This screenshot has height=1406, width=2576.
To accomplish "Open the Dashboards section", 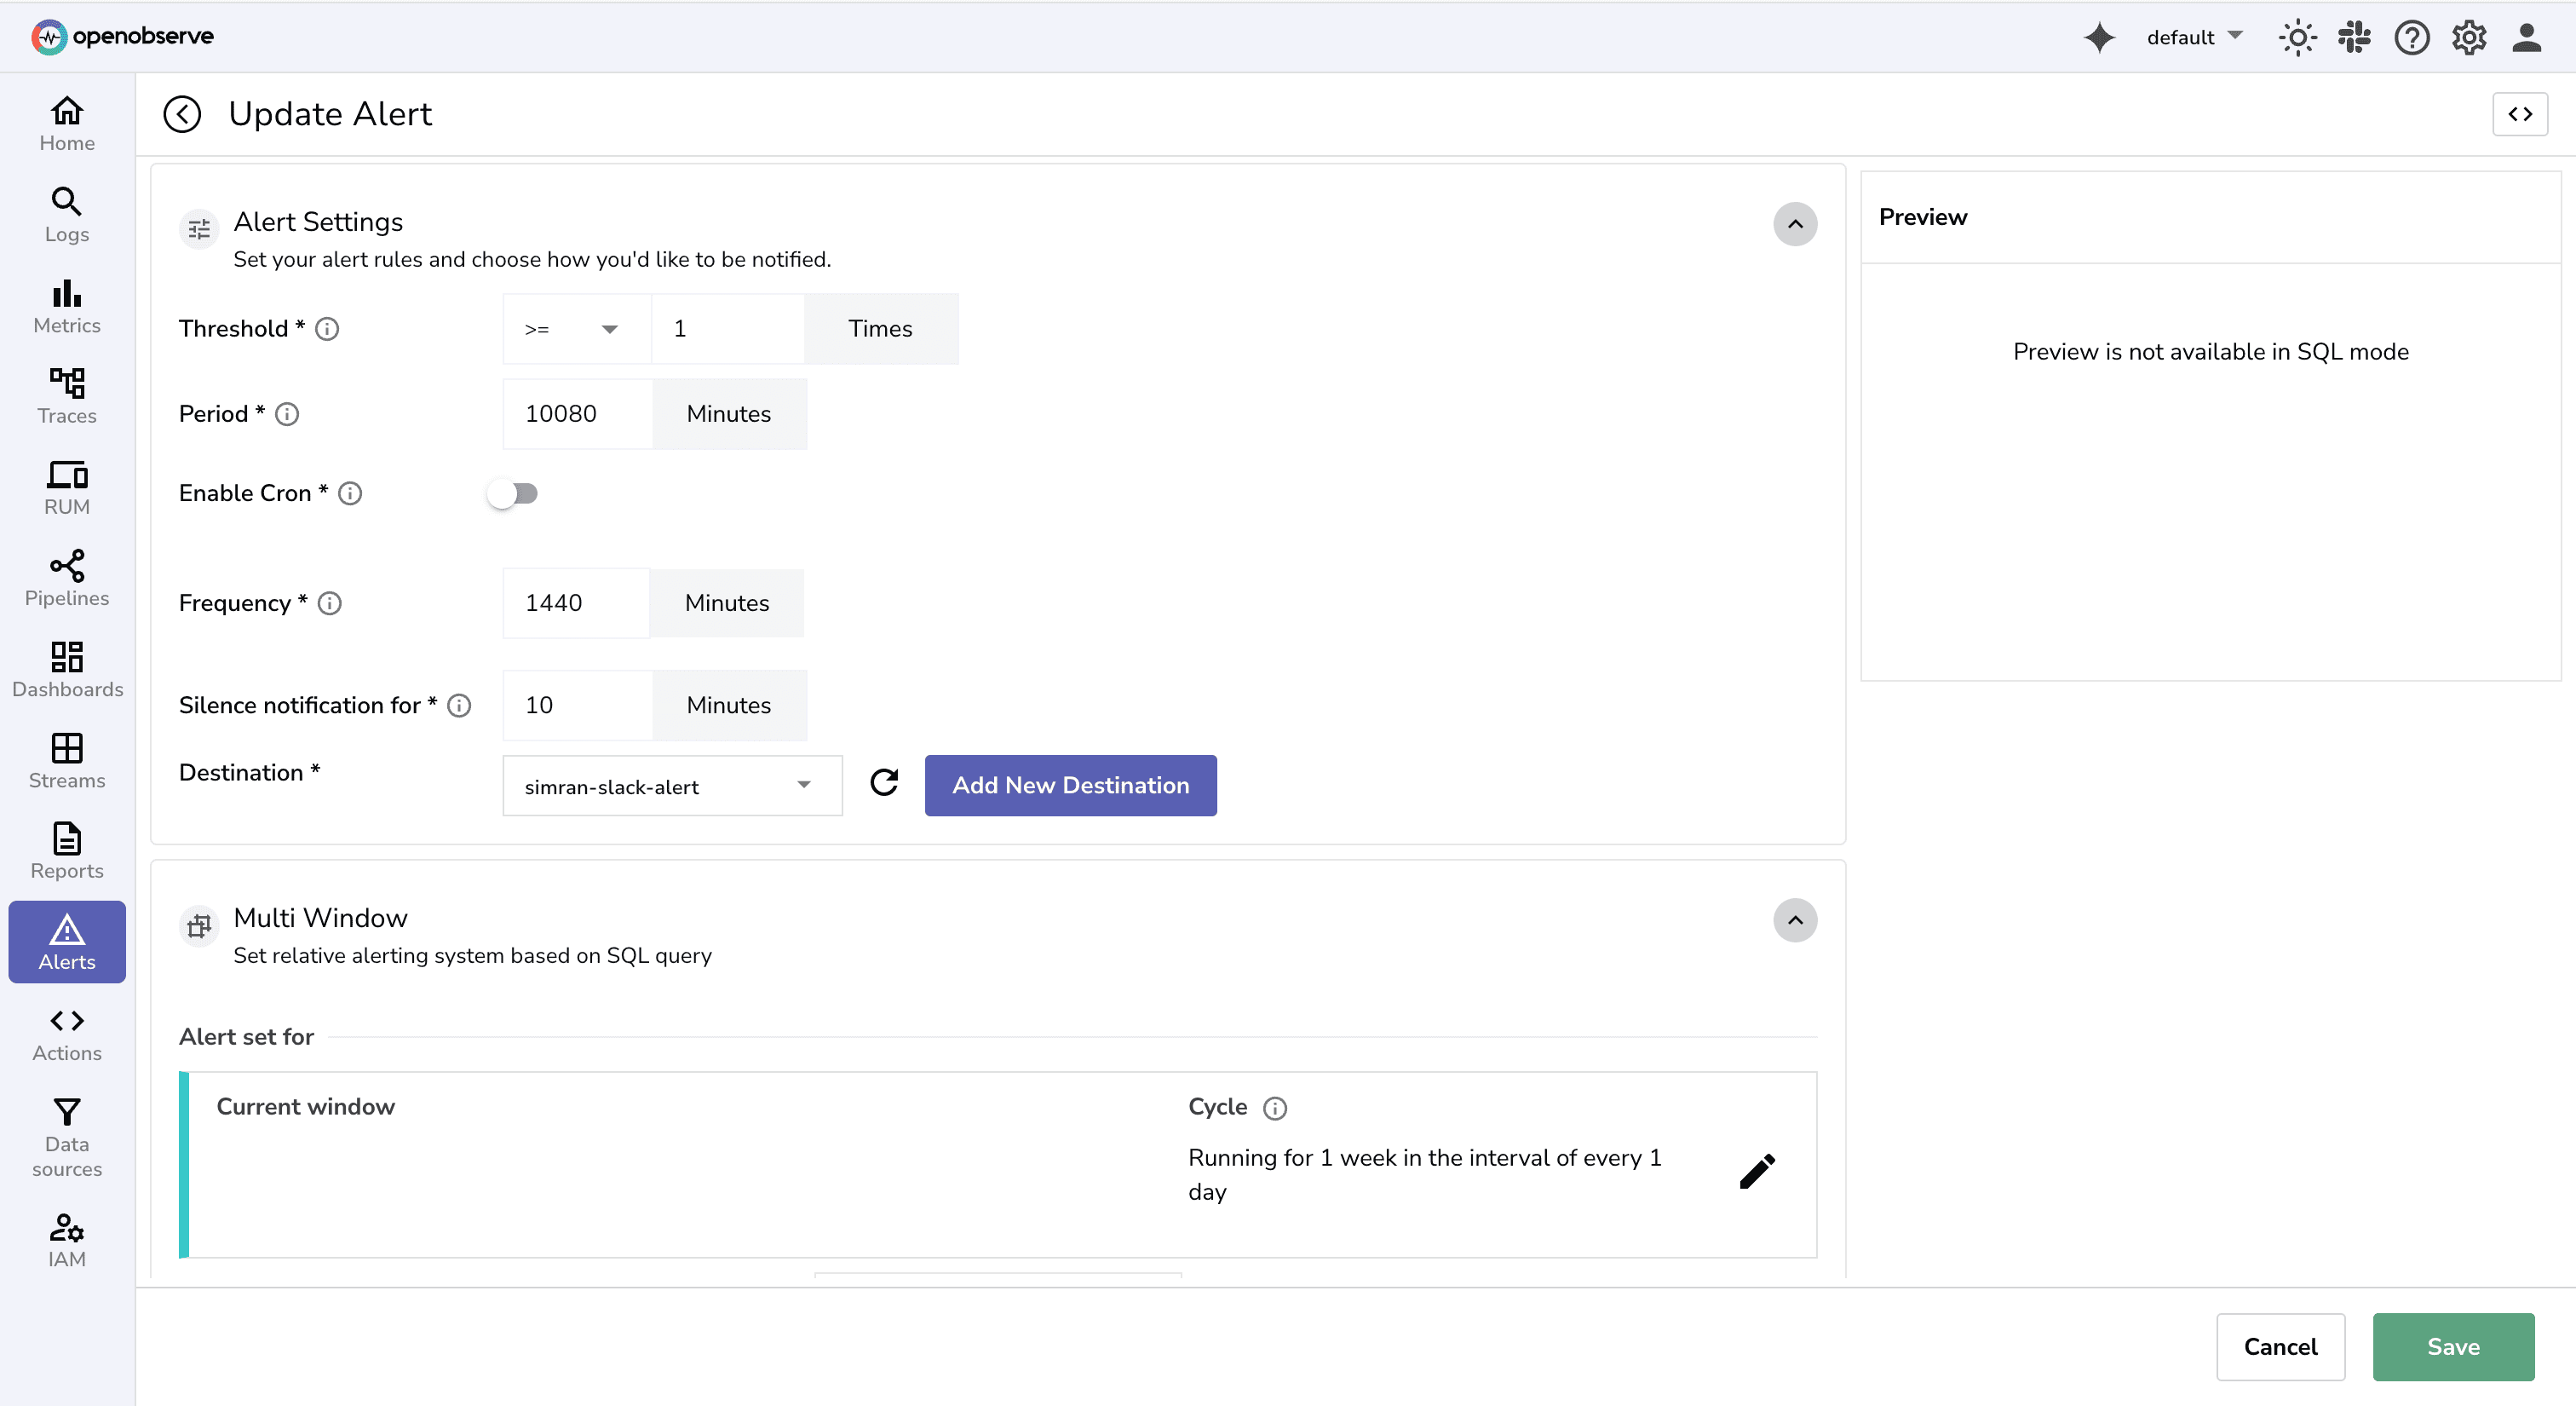I will [66, 668].
